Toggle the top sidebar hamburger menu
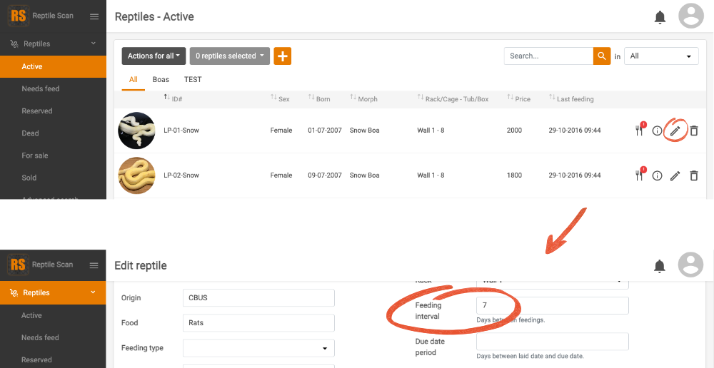The height and width of the screenshot is (368, 714). pos(94,16)
